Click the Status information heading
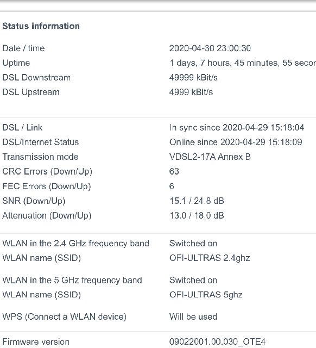 [41, 26]
